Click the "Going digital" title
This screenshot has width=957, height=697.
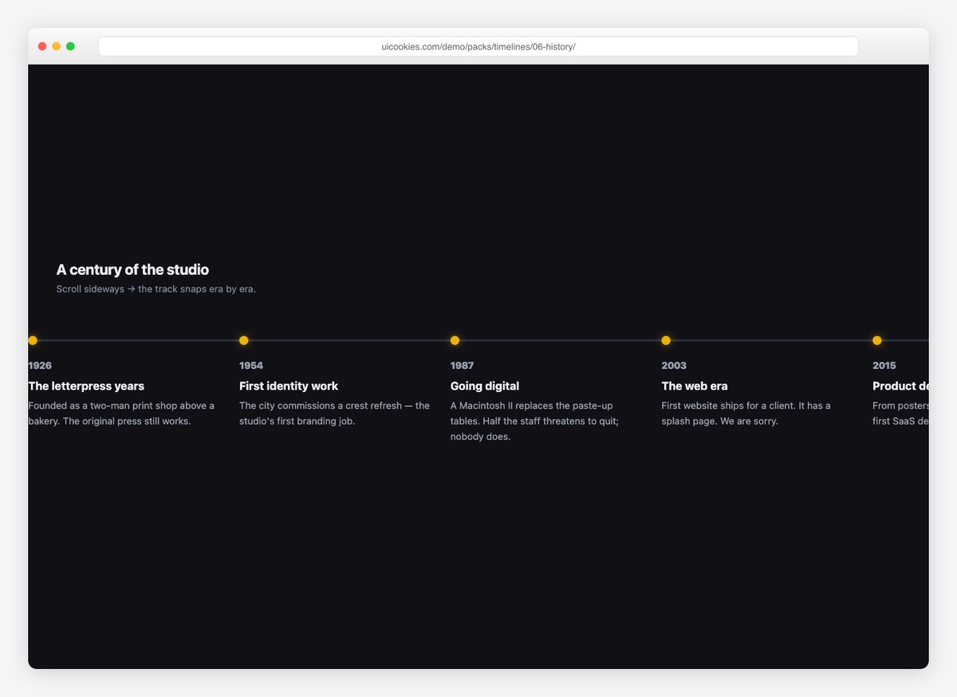pyautogui.click(x=485, y=386)
